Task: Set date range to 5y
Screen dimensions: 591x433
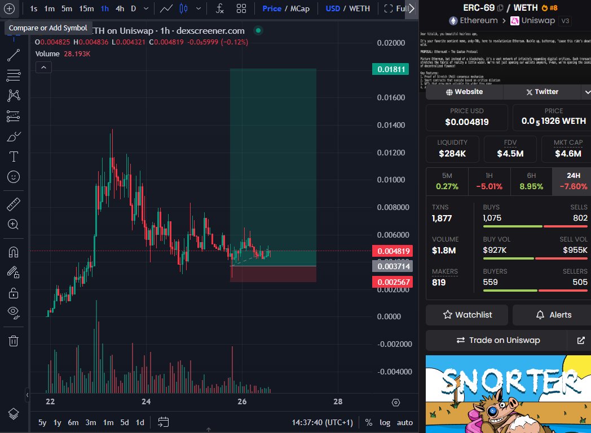Action: pos(42,422)
